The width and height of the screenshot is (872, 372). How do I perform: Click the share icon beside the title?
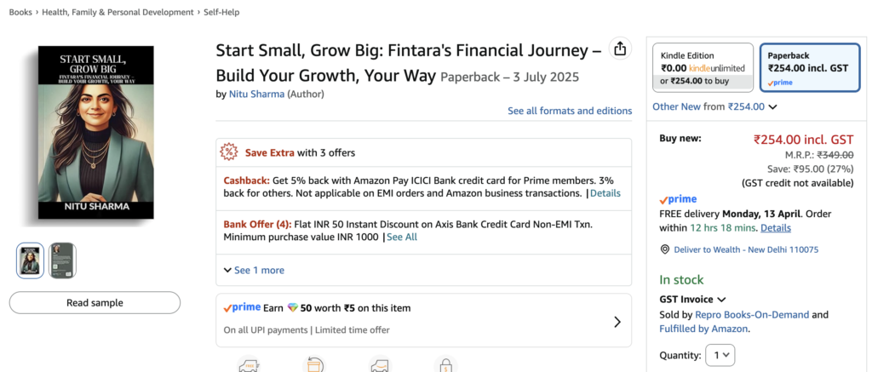[620, 49]
